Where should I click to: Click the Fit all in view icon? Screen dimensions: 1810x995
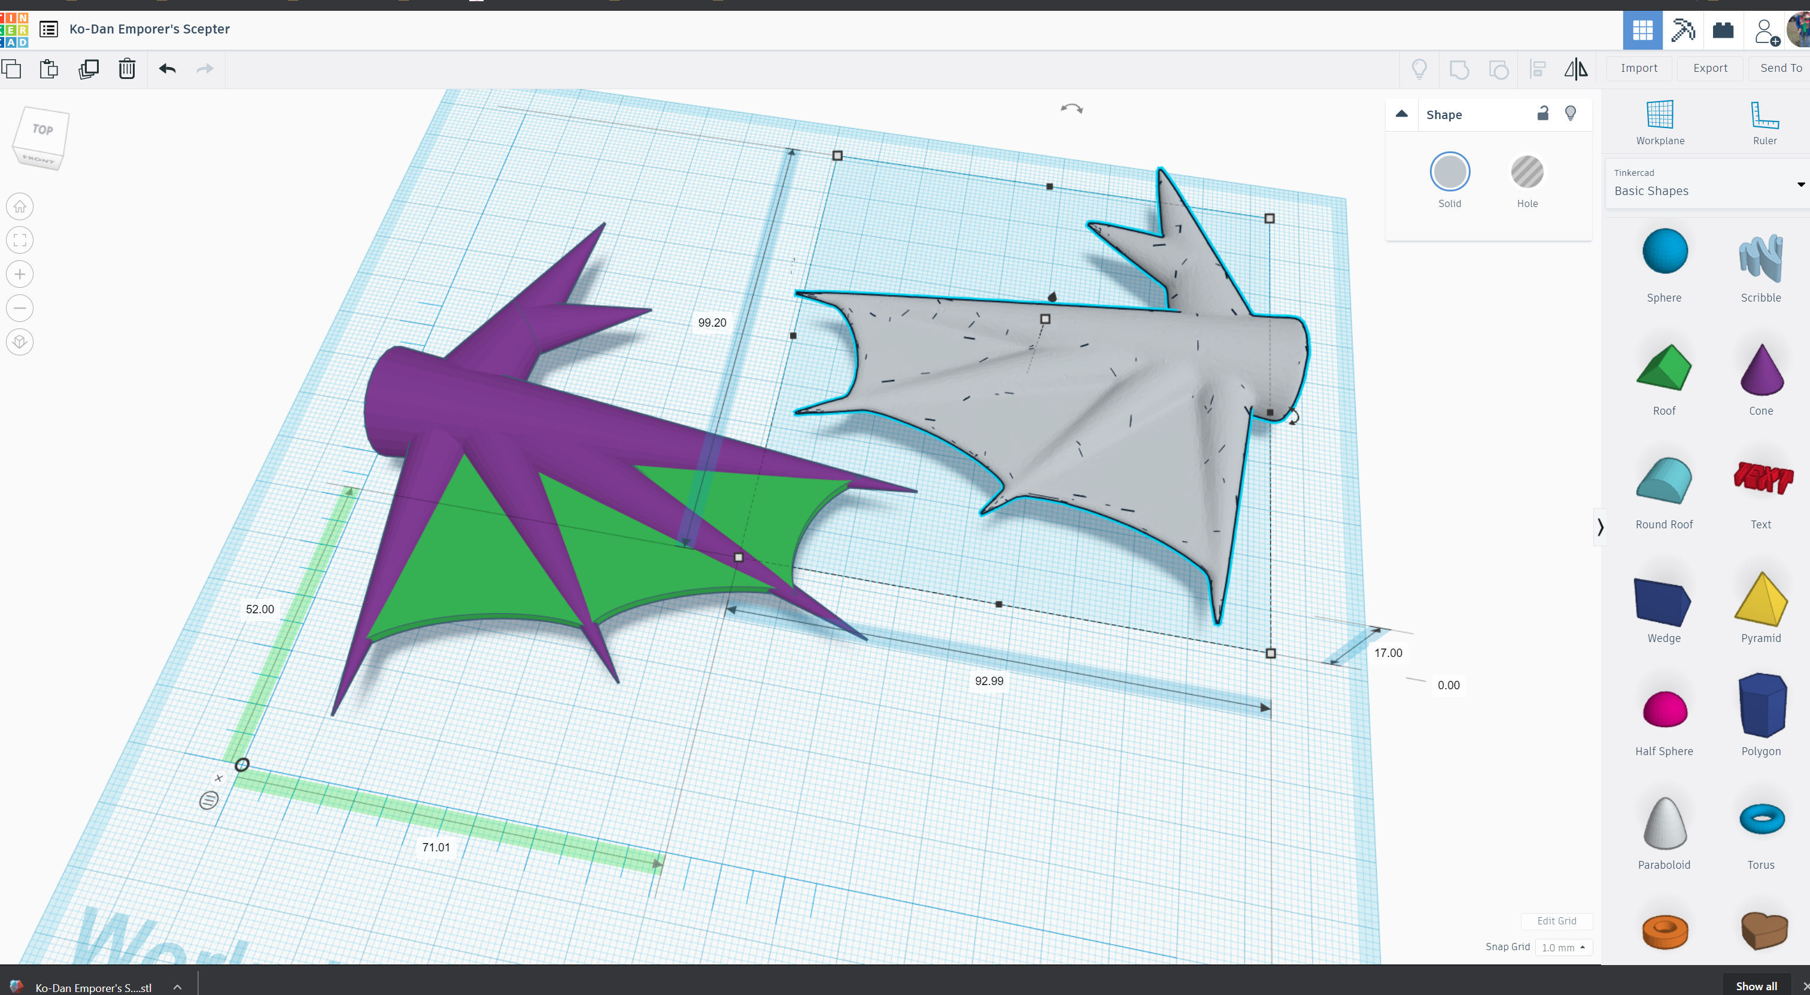(20, 240)
